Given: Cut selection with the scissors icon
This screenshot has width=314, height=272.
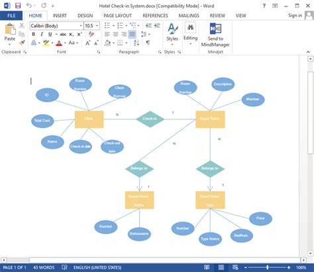Looking at the screenshot, I should click(x=22, y=26).
